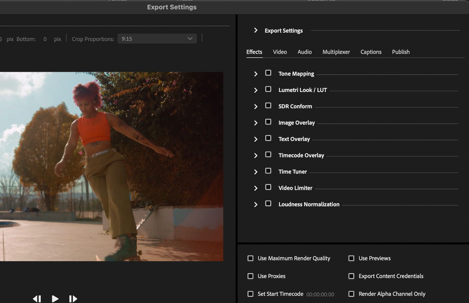
Task: Check the SDR Conform option
Action: point(268,105)
